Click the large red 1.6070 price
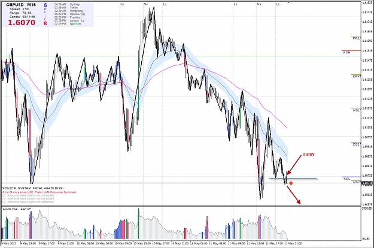The width and height of the screenshot is (374, 248). pyautogui.click(x=22, y=23)
